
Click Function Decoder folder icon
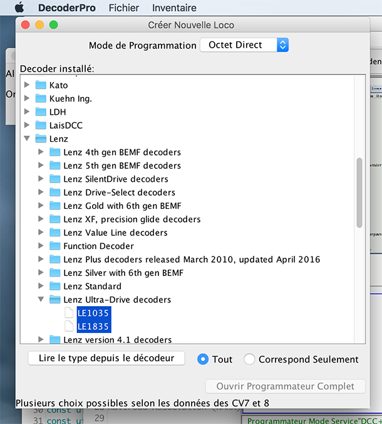[x=55, y=246]
